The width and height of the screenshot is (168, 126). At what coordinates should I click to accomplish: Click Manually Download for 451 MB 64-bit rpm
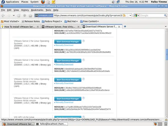click(64, 83)
